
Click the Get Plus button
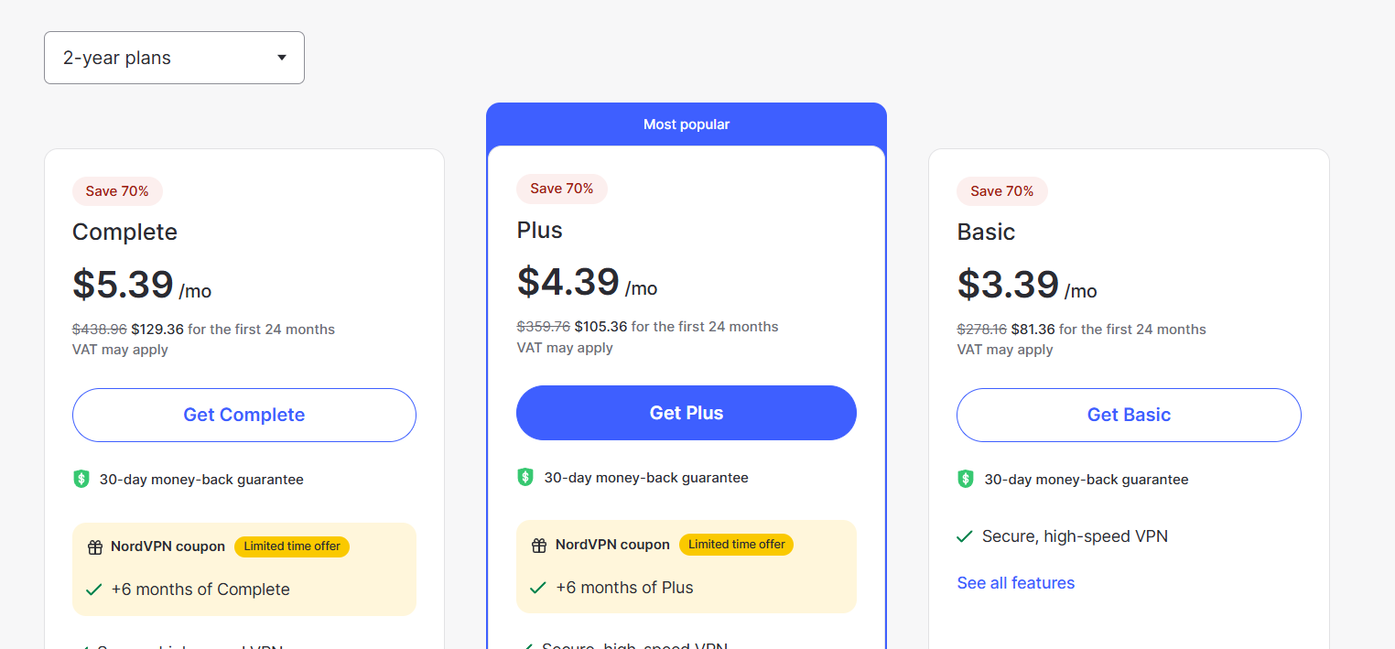pos(687,413)
